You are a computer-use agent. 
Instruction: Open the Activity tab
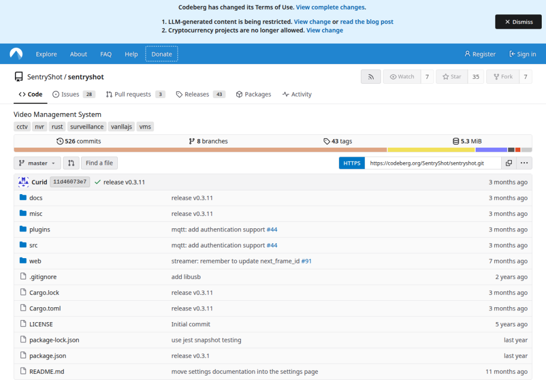(297, 94)
